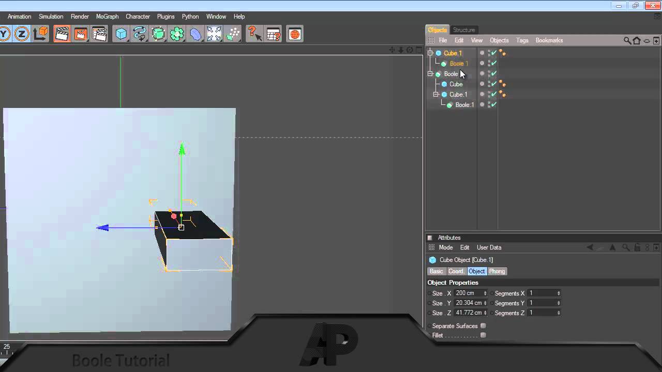662x372 pixels.
Task: Toggle the green checkmark for Cube row
Action: coord(493,84)
